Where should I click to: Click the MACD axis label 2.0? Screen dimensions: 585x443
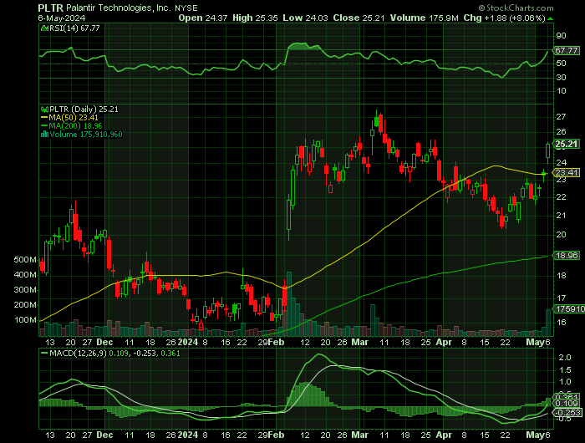click(565, 358)
